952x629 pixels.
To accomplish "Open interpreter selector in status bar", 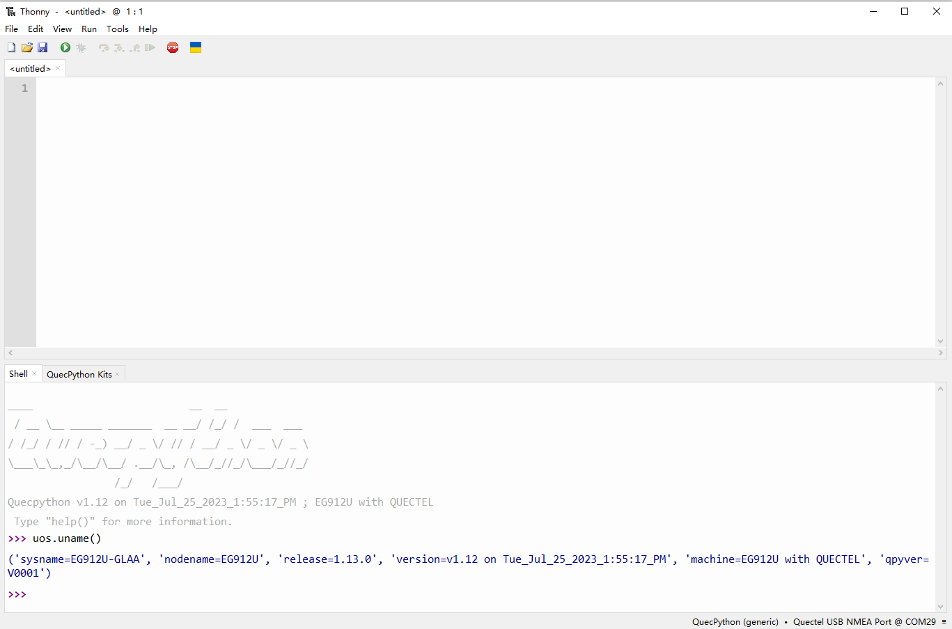I will click(x=813, y=621).
